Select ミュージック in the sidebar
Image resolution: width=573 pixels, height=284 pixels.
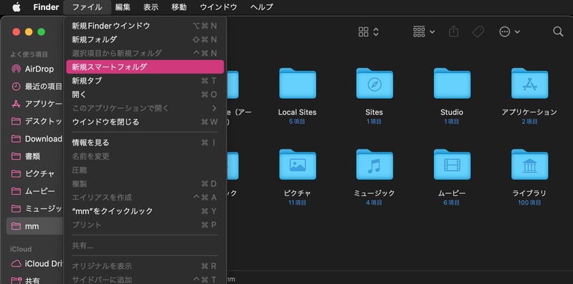35,209
